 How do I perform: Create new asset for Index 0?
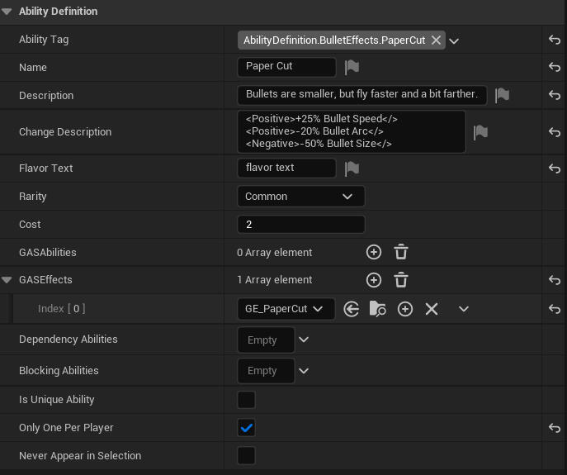point(405,309)
